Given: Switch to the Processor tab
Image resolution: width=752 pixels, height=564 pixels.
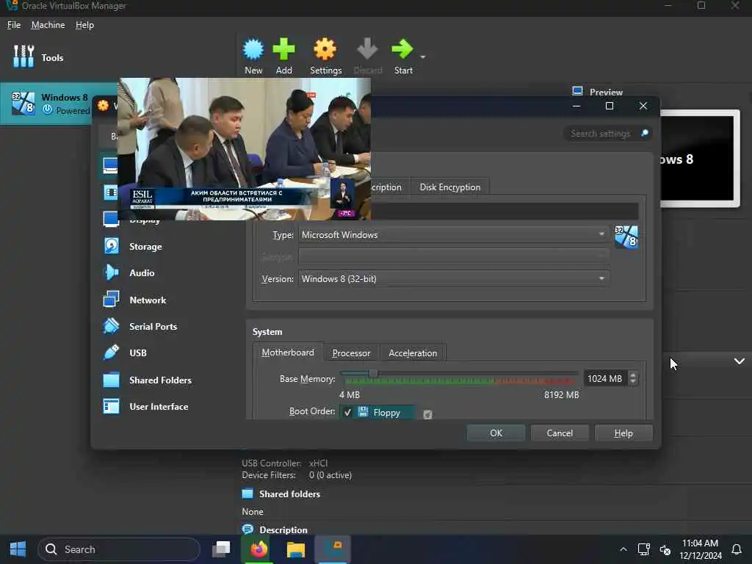Looking at the screenshot, I should 351,353.
